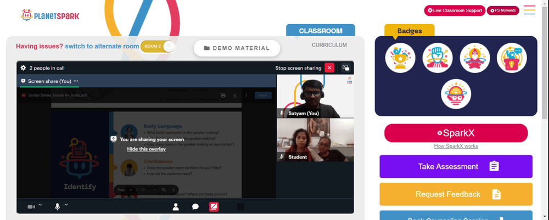Toggle the camera icon in call bar

[x=31, y=207]
